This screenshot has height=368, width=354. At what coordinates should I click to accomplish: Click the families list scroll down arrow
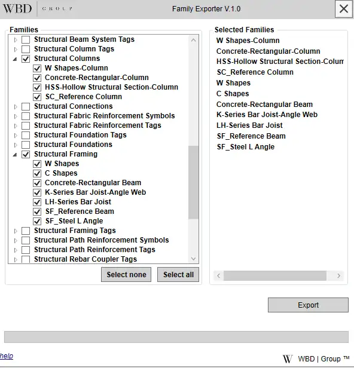click(193, 259)
